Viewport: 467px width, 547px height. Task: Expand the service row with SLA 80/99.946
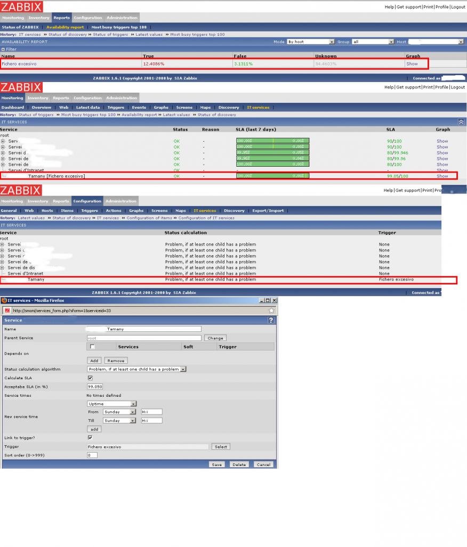[x=3, y=153]
